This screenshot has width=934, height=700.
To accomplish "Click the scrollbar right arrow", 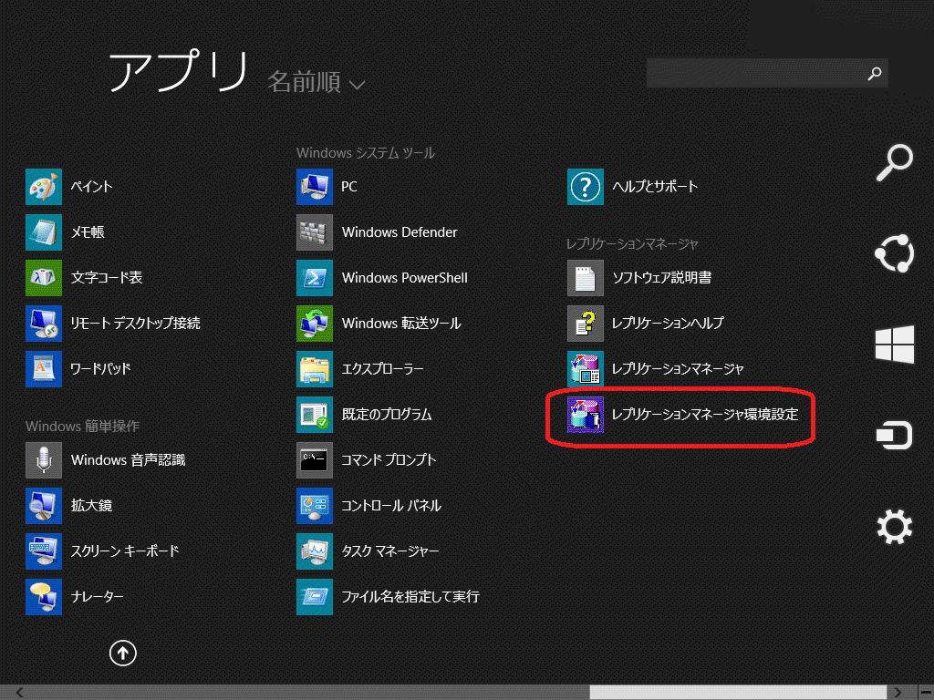I will pos(898,693).
